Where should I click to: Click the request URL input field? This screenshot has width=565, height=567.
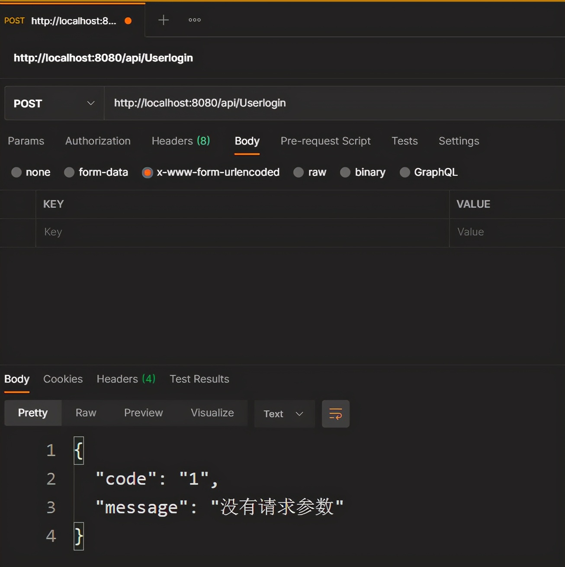click(334, 103)
